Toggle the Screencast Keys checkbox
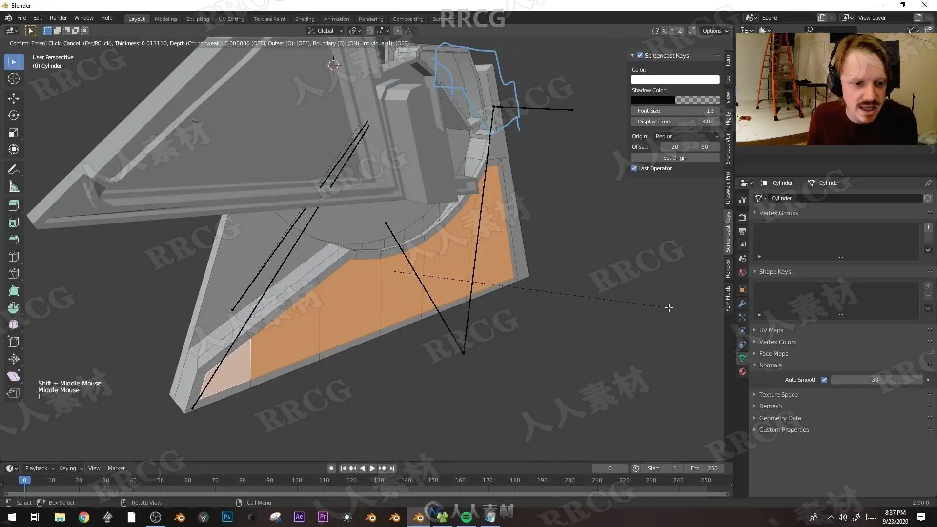Screen dimensions: 937x527 tap(640, 56)
